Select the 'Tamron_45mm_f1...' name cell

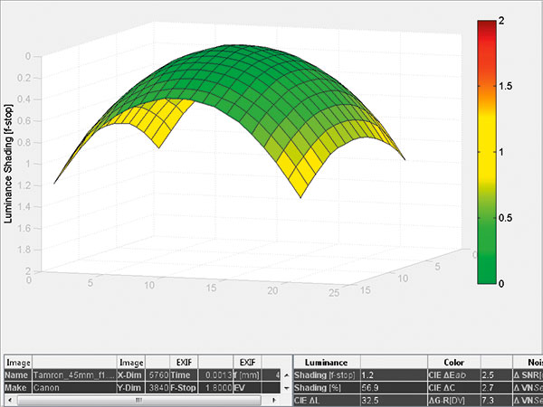74,375
